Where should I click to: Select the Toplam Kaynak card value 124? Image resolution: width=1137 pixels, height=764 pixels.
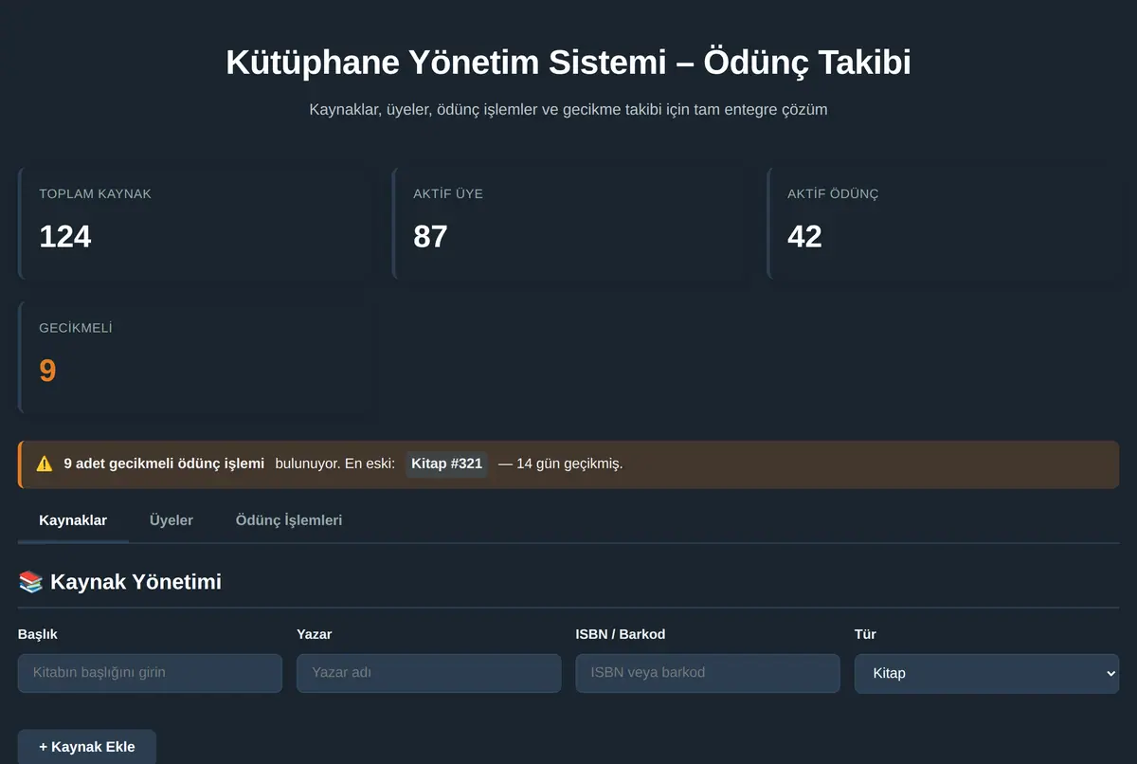click(x=65, y=236)
